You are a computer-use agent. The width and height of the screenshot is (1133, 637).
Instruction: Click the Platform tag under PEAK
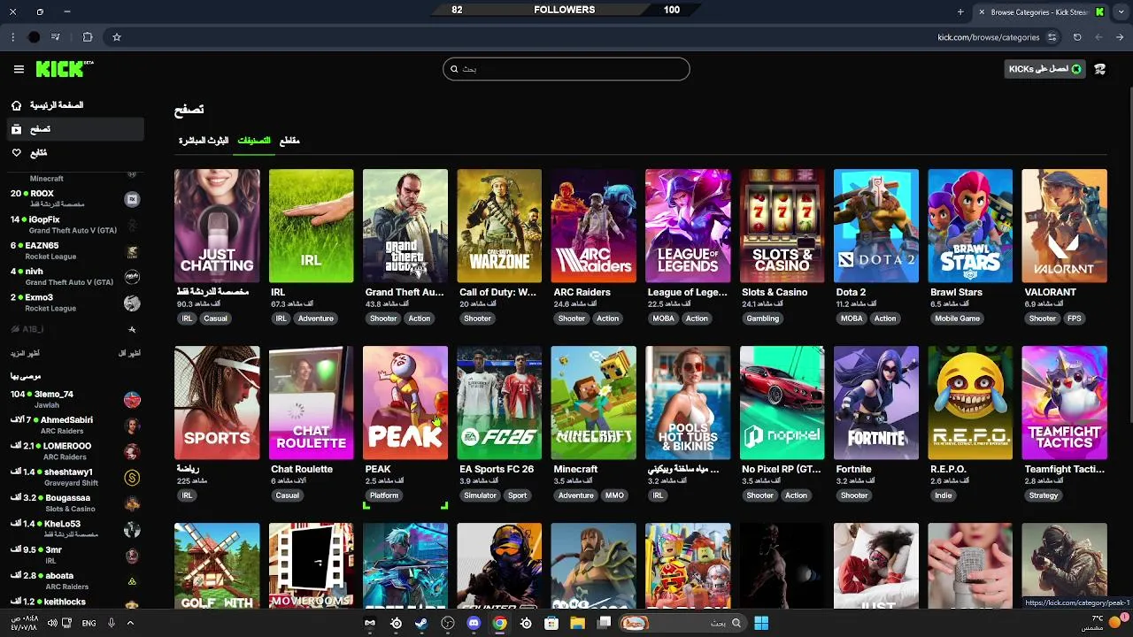pyautogui.click(x=383, y=495)
